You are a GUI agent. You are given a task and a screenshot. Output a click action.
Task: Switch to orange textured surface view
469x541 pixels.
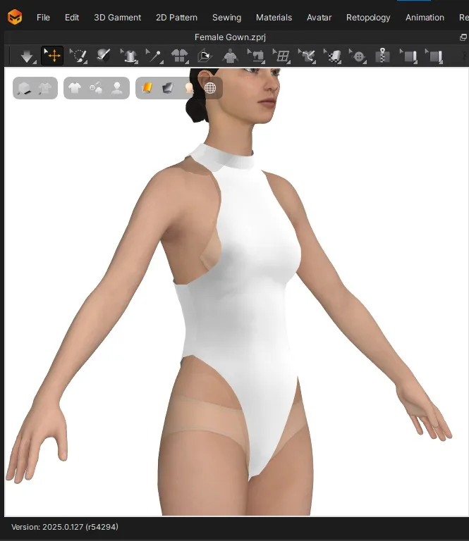pos(147,88)
